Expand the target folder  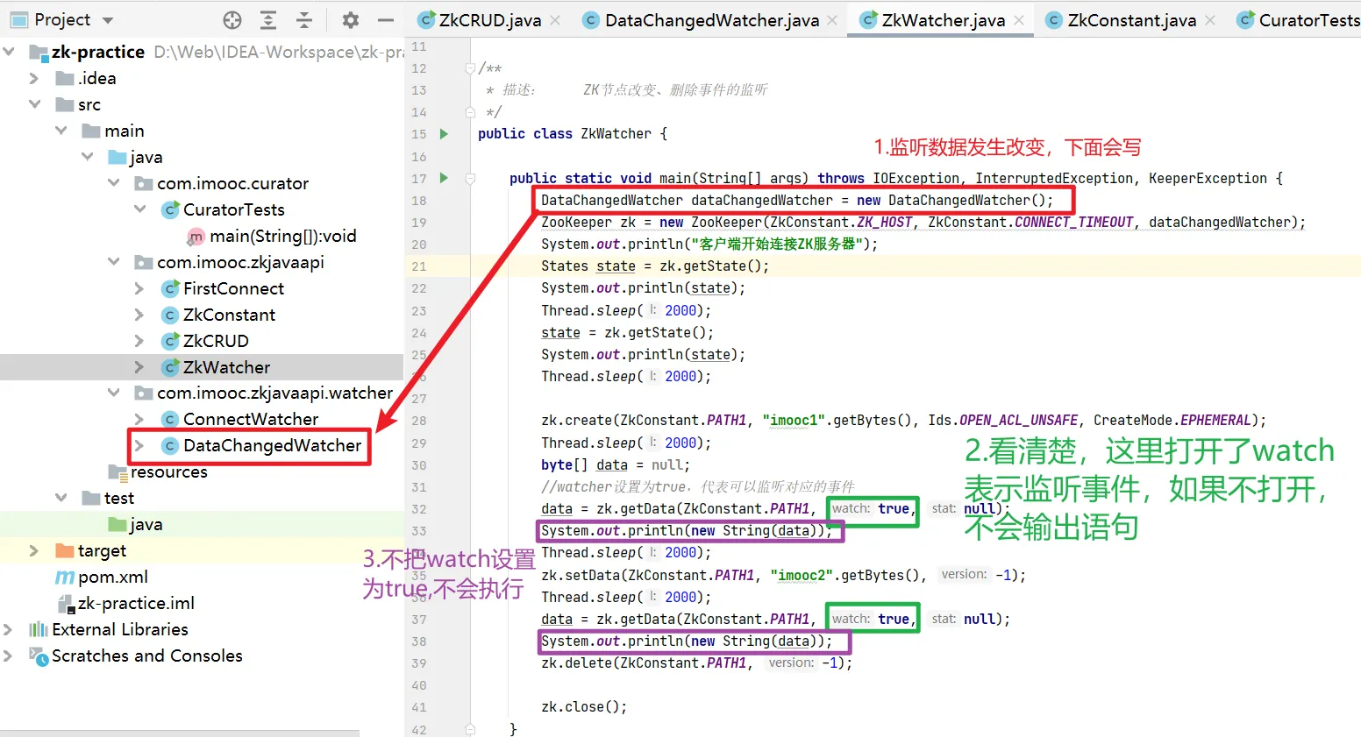tap(34, 550)
